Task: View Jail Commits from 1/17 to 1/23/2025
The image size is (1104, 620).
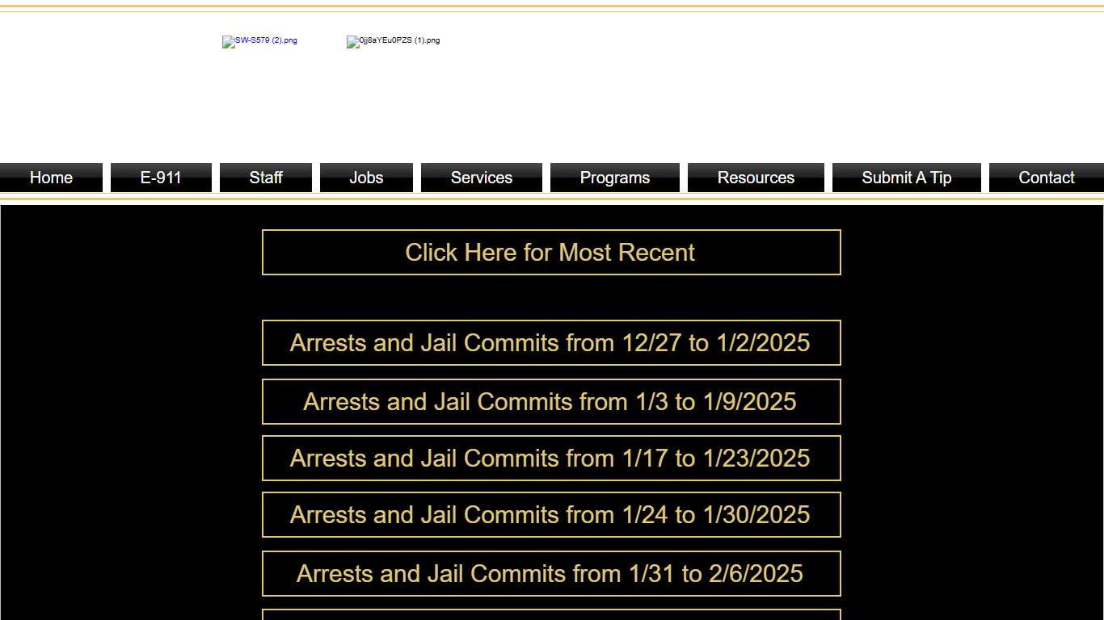Action: click(550, 458)
